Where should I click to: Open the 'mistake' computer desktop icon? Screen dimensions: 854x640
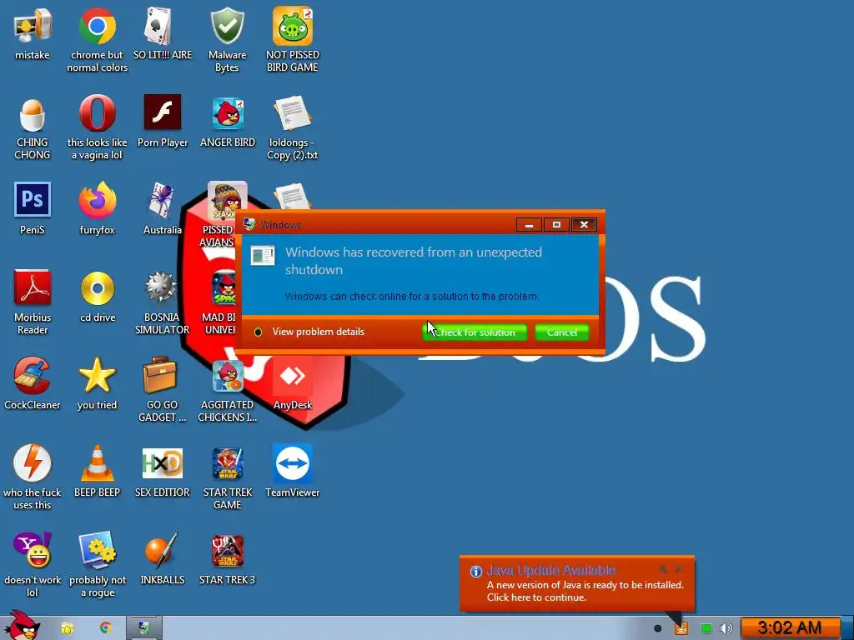pyautogui.click(x=33, y=26)
